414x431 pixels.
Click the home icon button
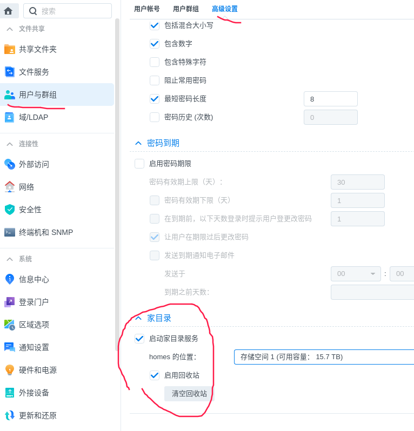coord(8,11)
